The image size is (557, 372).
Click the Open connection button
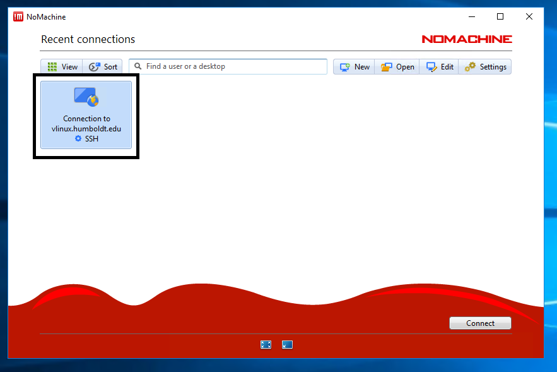(397, 67)
